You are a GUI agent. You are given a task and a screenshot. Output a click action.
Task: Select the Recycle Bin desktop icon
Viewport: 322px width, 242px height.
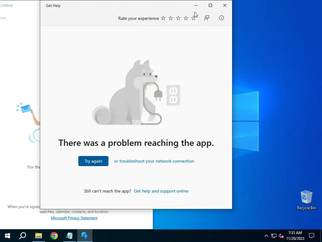click(306, 200)
